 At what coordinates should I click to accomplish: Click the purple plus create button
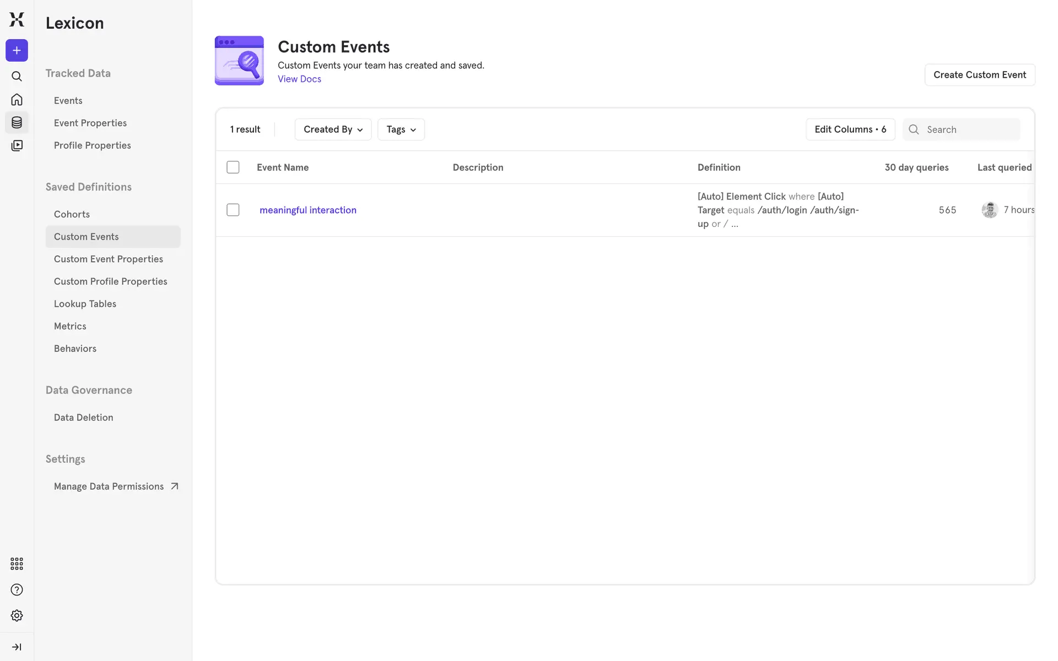click(17, 51)
